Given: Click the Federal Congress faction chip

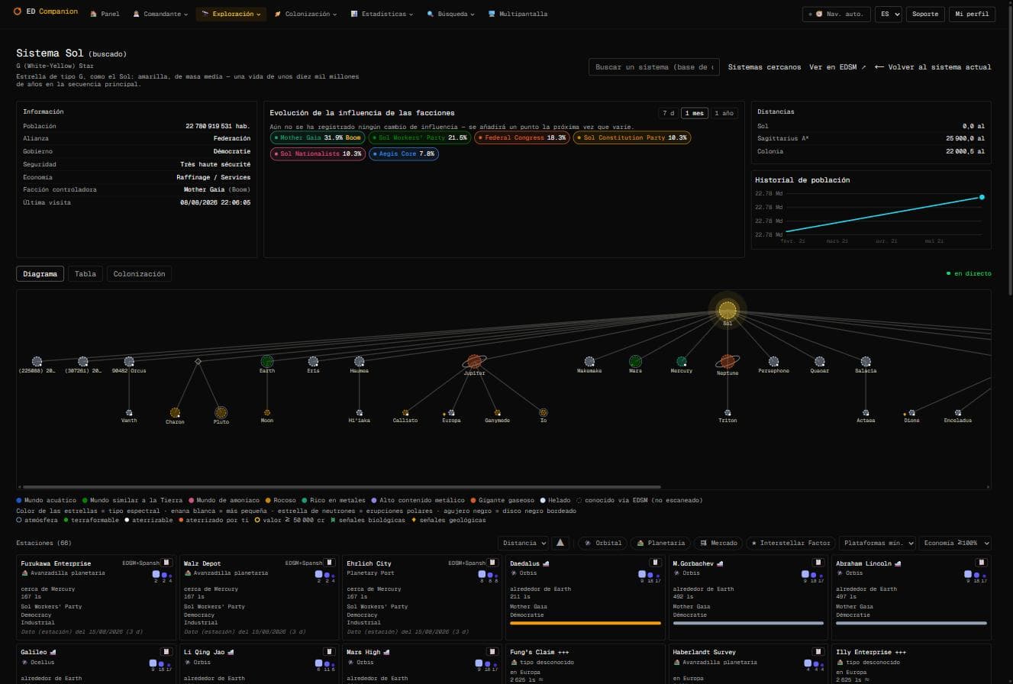Looking at the screenshot, I should click(x=521, y=137).
